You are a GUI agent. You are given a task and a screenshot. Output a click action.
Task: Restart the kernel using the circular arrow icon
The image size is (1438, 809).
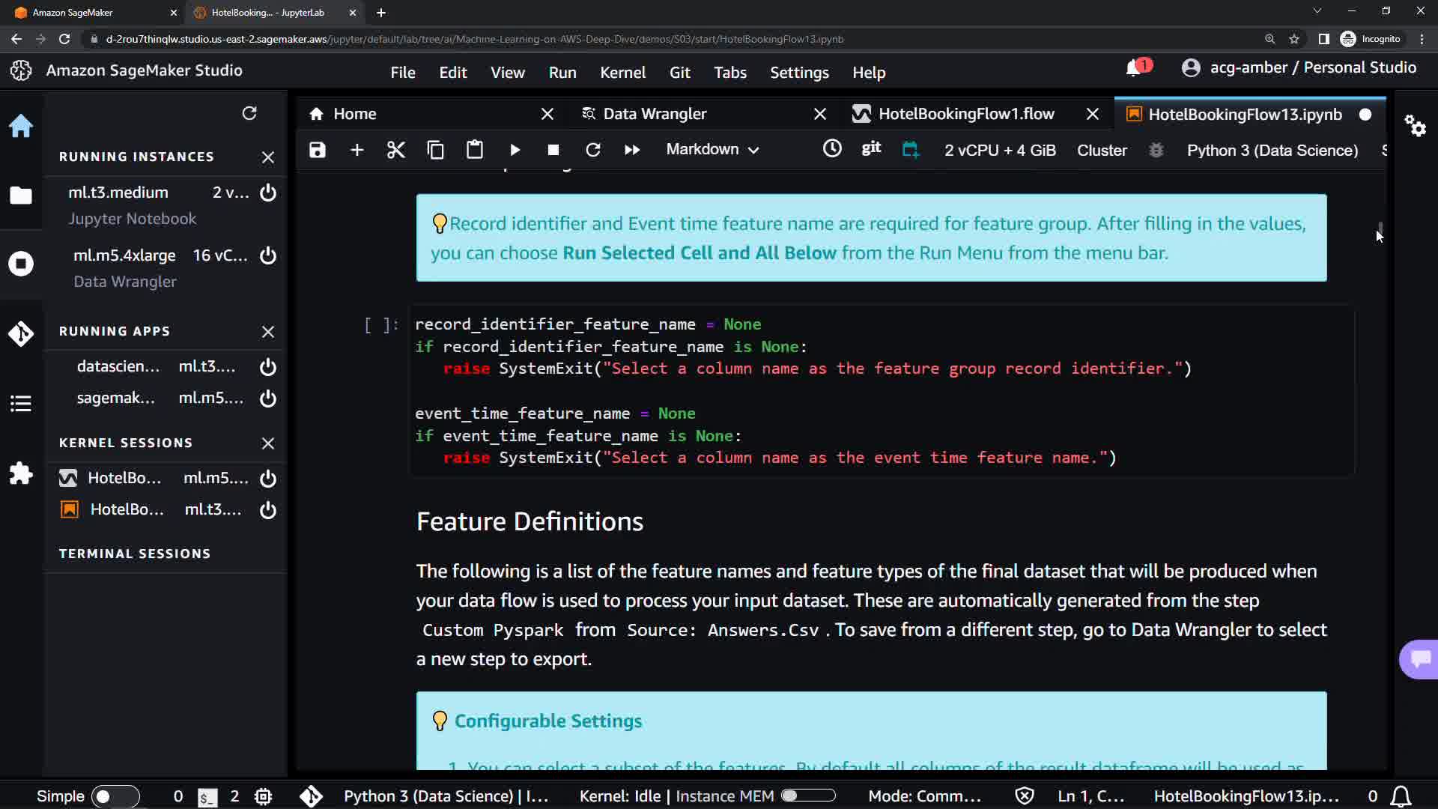pos(593,150)
